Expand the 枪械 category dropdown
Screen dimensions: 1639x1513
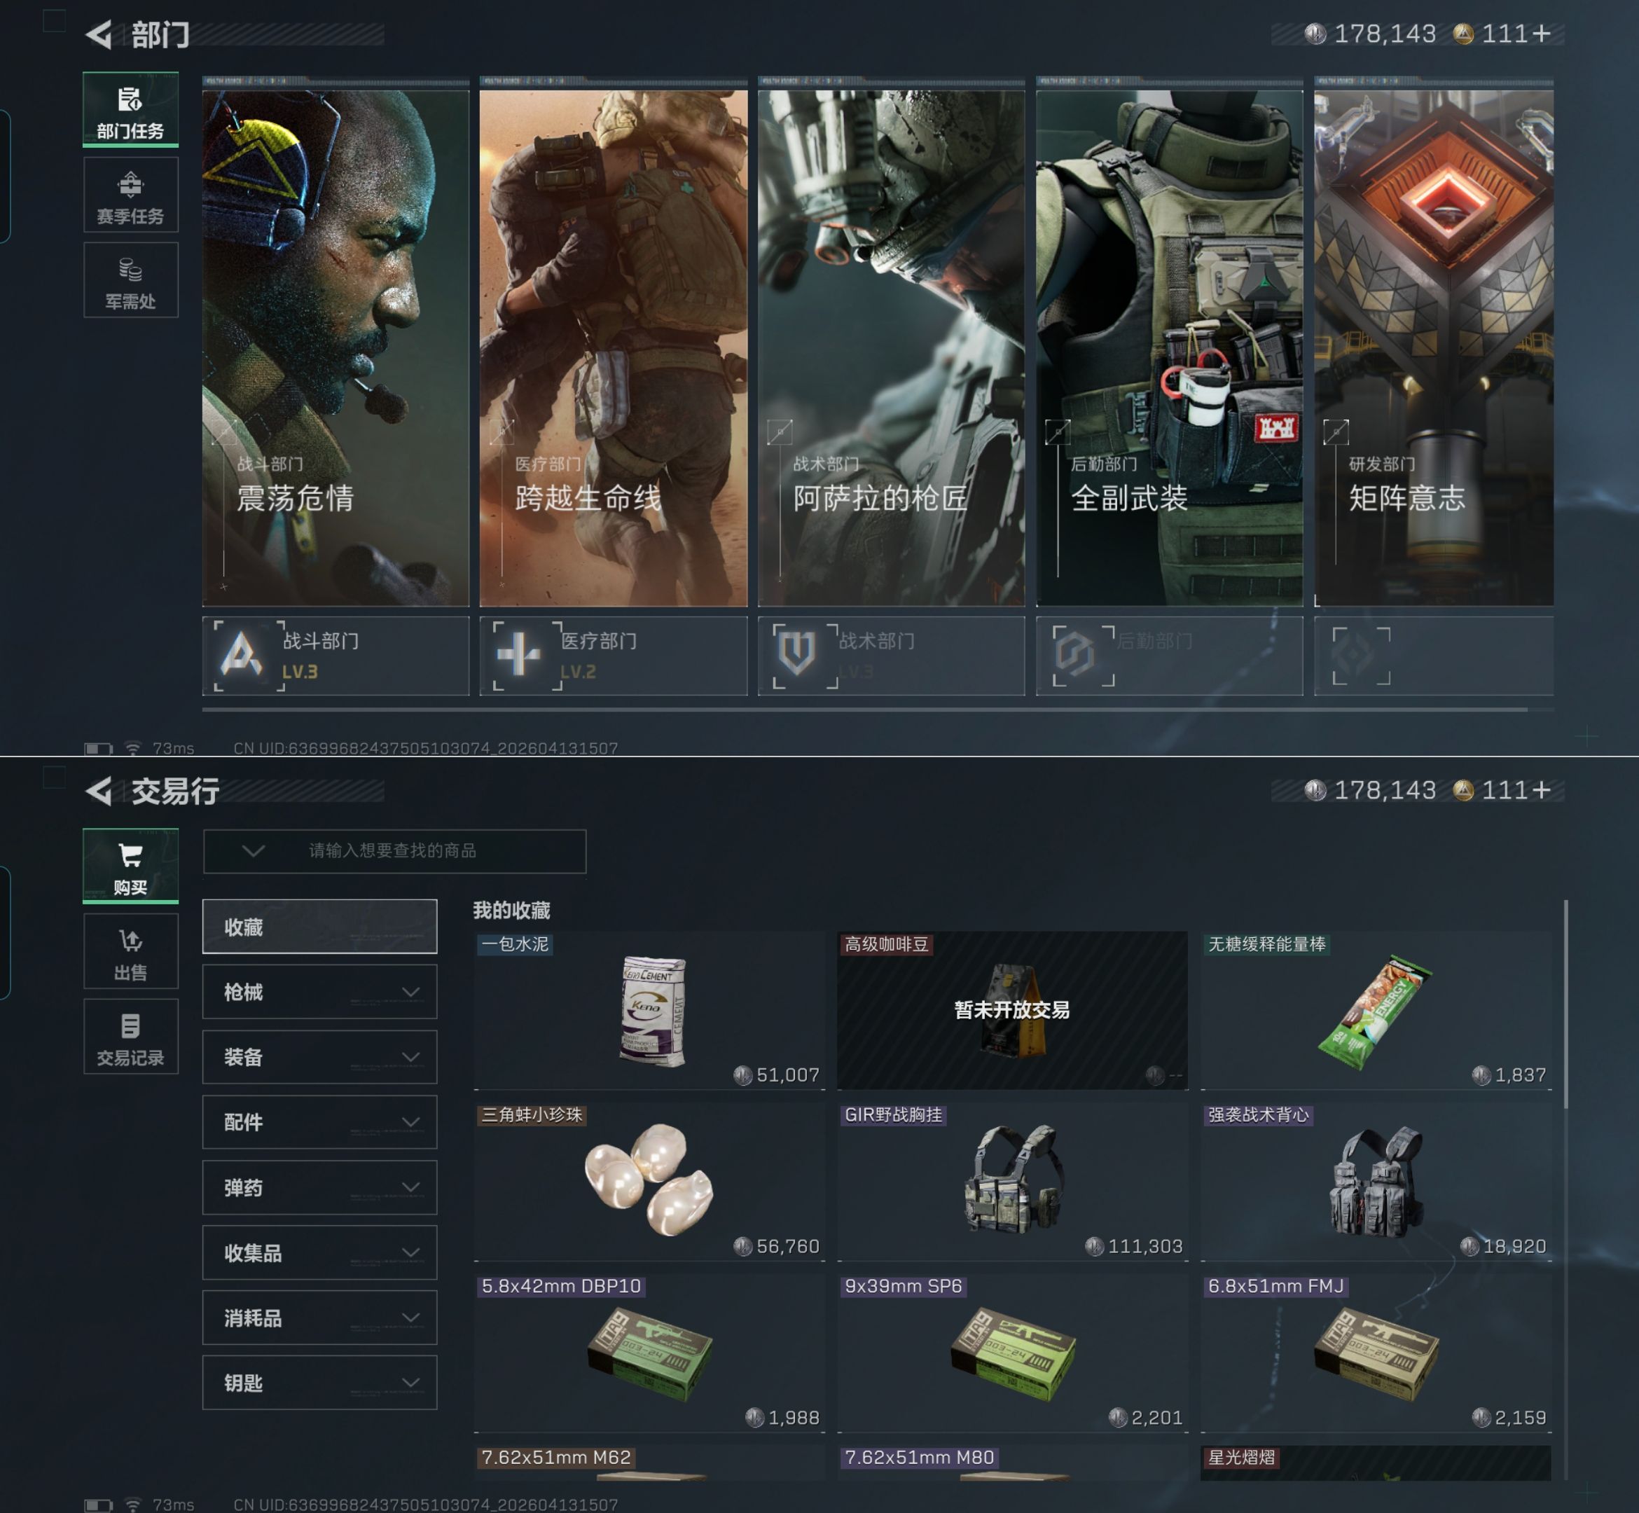point(410,991)
